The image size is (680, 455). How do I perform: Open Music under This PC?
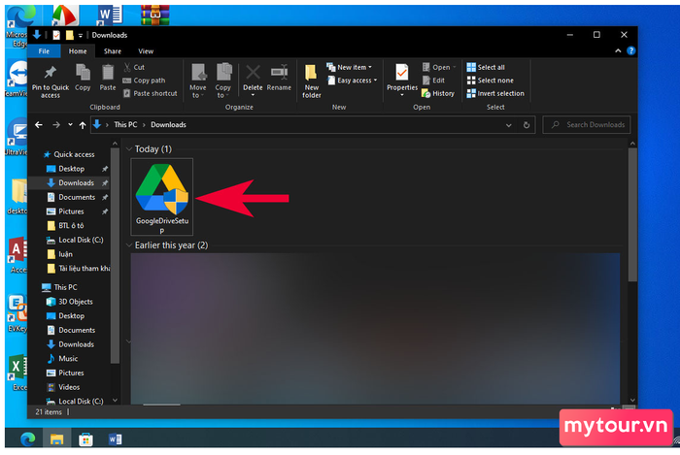(68, 358)
